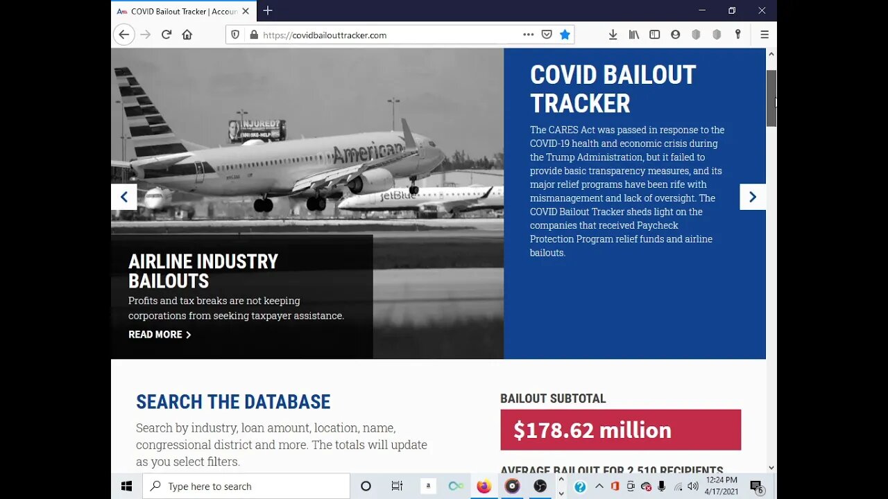Open the volume speaker tray icon
888x499 pixels.
tap(693, 487)
